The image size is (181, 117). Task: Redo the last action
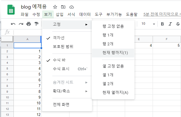(21, 24)
